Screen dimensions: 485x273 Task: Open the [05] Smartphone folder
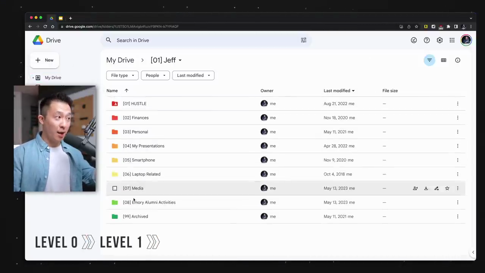pyautogui.click(x=139, y=160)
